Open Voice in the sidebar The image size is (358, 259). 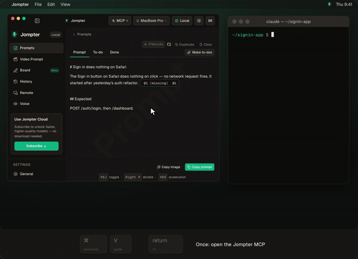tap(36, 103)
